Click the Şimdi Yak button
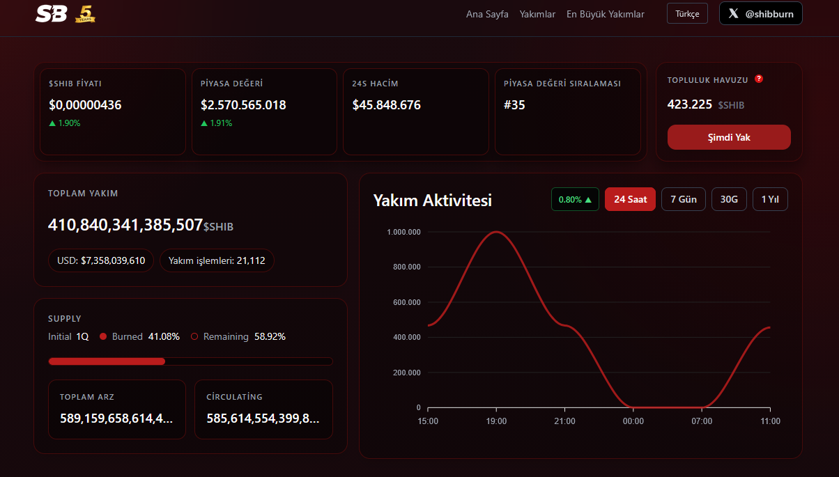The width and height of the screenshot is (839, 477). (x=729, y=137)
